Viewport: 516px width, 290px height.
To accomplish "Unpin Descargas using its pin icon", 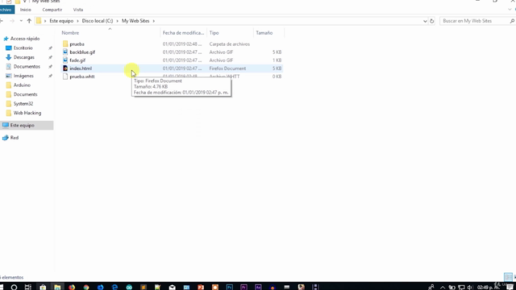I will [50, 57].
